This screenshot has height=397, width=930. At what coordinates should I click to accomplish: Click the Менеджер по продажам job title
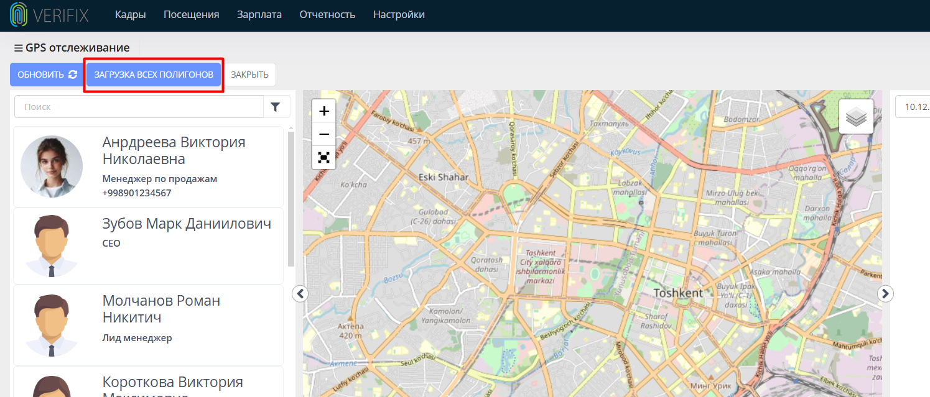click(x=160, y=179)
